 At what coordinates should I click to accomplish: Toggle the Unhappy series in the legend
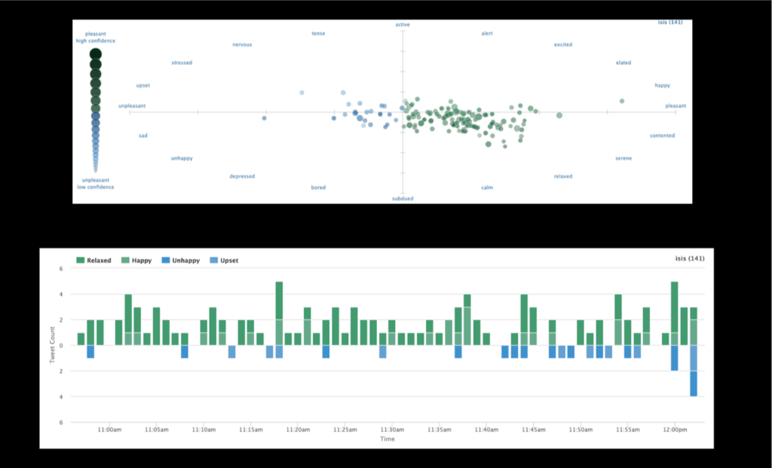click(x=181, y=260)
